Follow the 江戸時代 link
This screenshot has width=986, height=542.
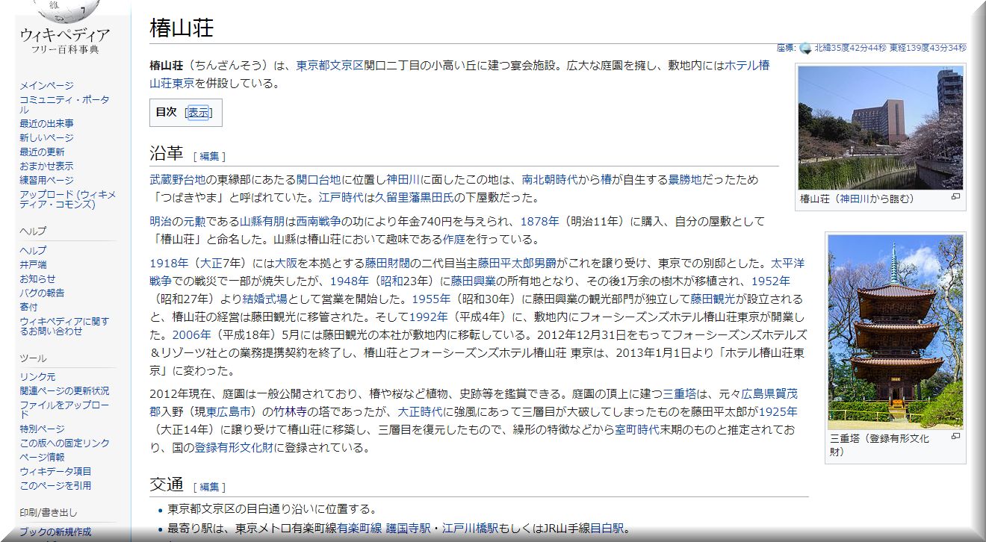point(341,198)
